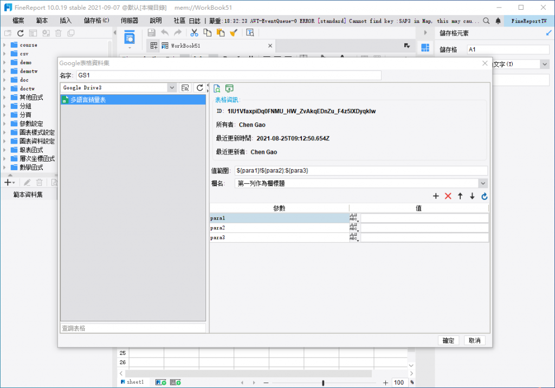Click the copy icon in main toolbar

[208, 33]
